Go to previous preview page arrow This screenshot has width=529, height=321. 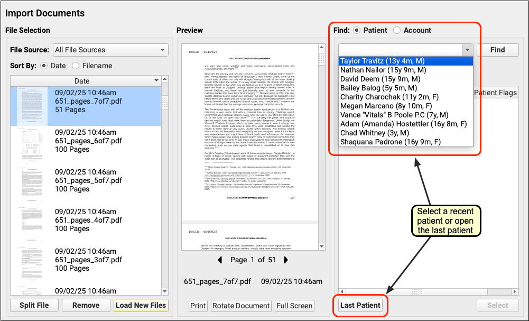(220, 260)
